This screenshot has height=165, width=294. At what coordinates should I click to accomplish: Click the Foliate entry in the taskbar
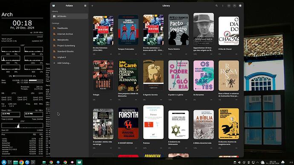point(79,162)
